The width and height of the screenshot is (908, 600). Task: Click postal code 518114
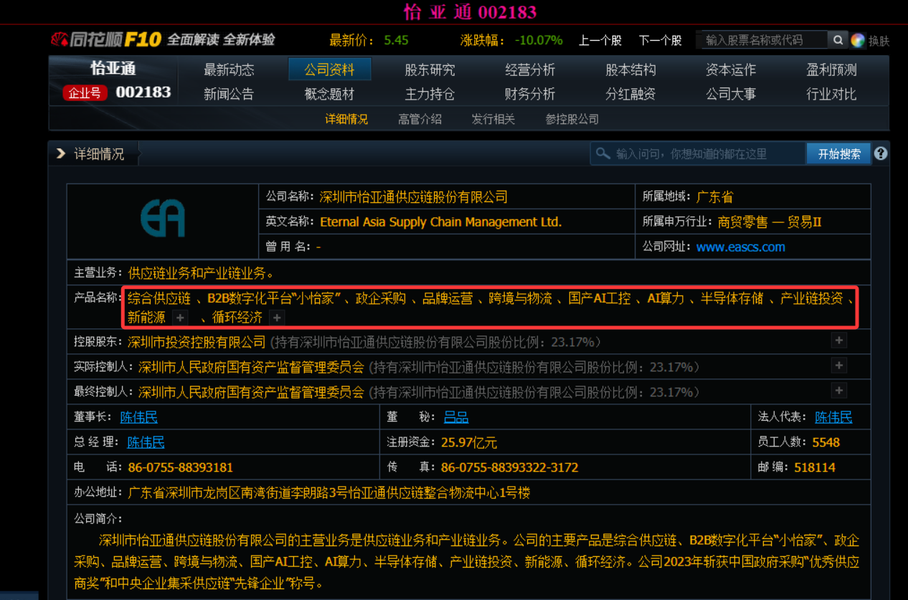click(814, 467)
